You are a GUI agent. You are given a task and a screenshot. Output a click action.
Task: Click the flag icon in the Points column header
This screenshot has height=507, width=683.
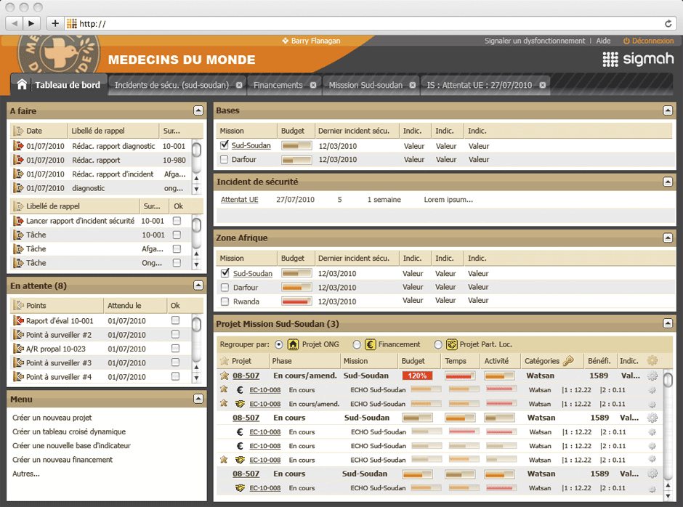coord(18,305)
